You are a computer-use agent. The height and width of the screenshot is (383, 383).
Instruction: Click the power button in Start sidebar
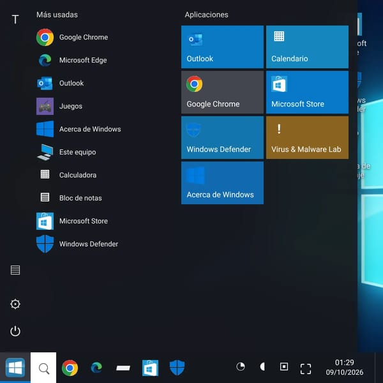tap(15, 331)
